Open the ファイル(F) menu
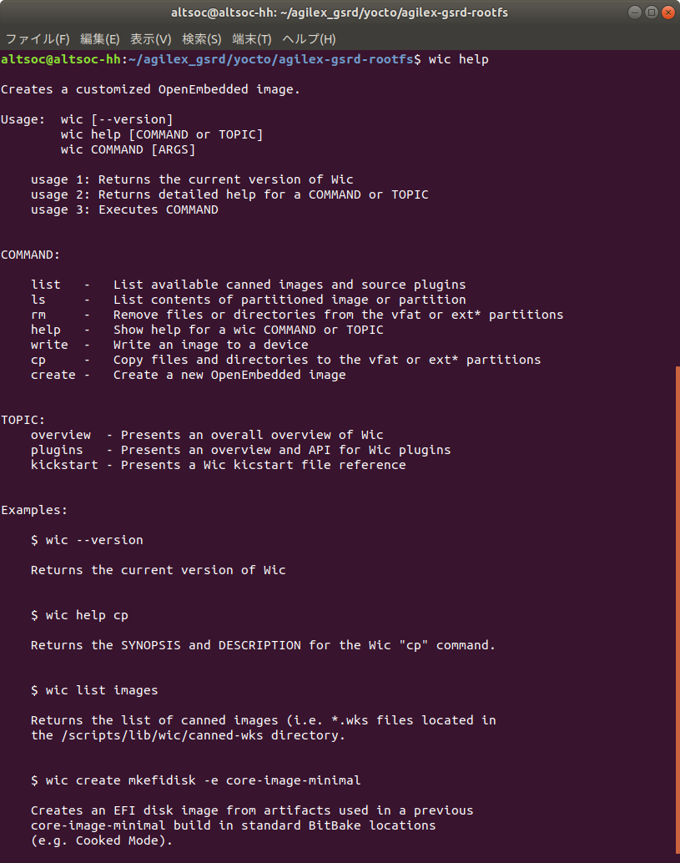 (38, 39)
